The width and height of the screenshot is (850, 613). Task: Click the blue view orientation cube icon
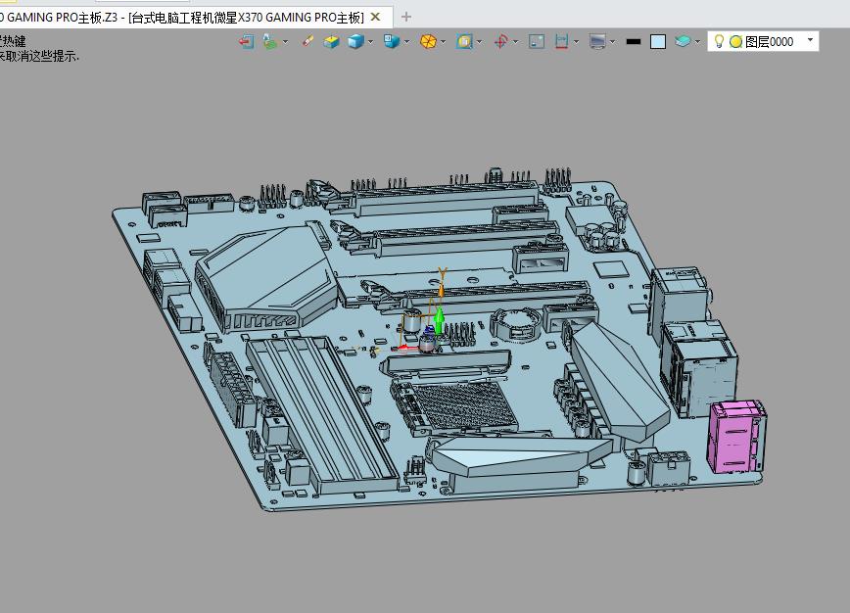(392, 42)
